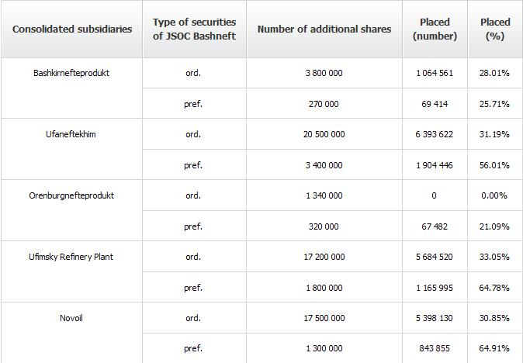The image size is (523, 363).
Task: Click the Placed (number) column header
Action: pyautogui.click(x=435, y=29)
